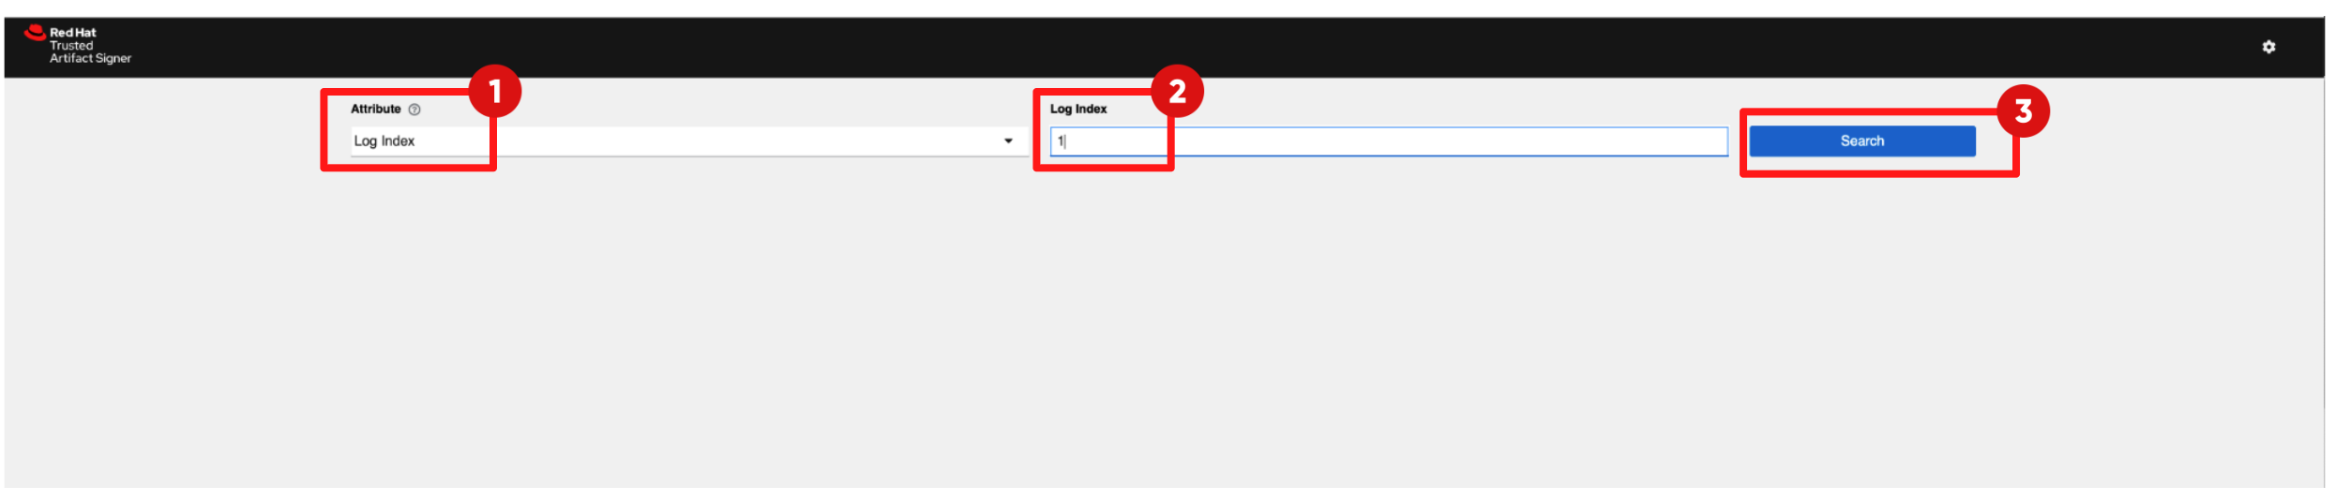Focus the Log Index text field
The width and height of the screenshot is (2335, 502).
click(1389, 141)
